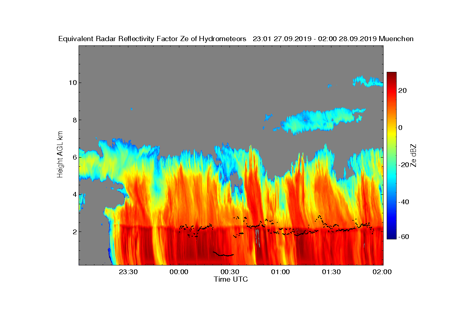Click the colorbar value '0'
This screenshot has height=316, width=474.
pyautogui.click(x=401, y=128)
